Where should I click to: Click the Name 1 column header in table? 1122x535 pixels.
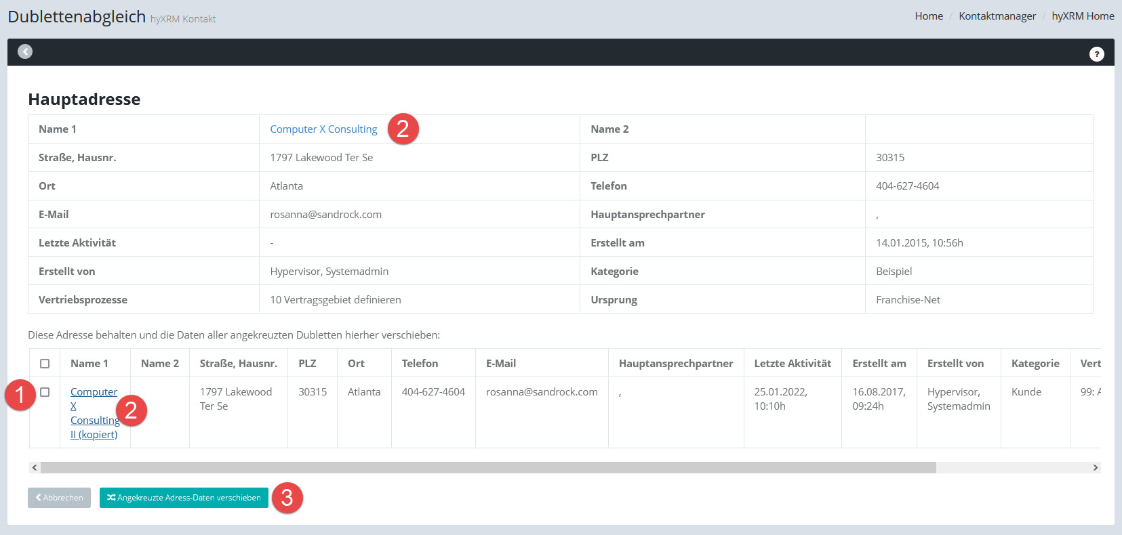[89, 364]
